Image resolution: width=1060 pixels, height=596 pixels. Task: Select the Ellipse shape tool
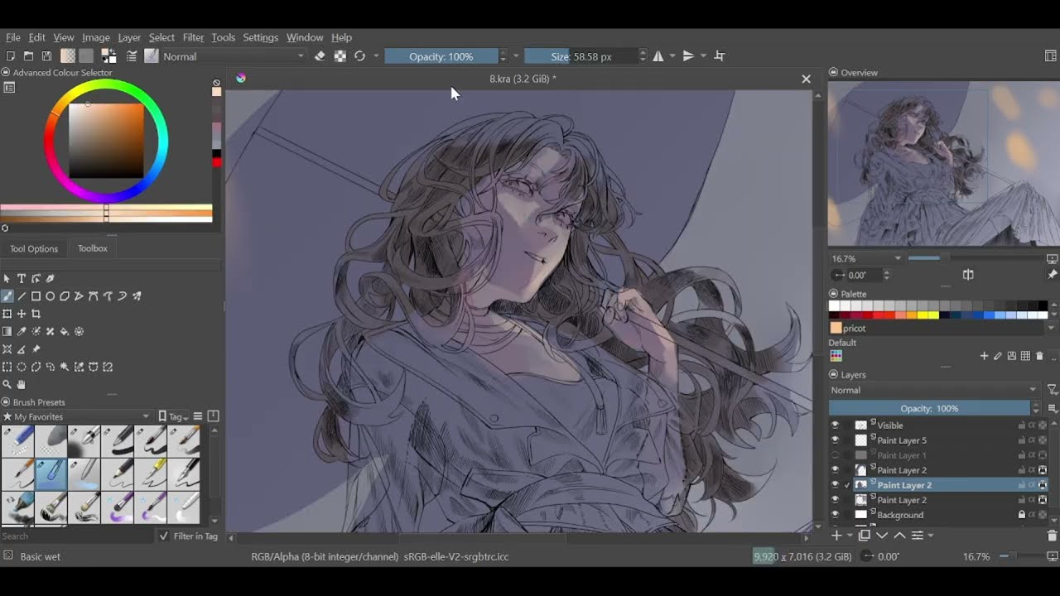coord(50,296)
